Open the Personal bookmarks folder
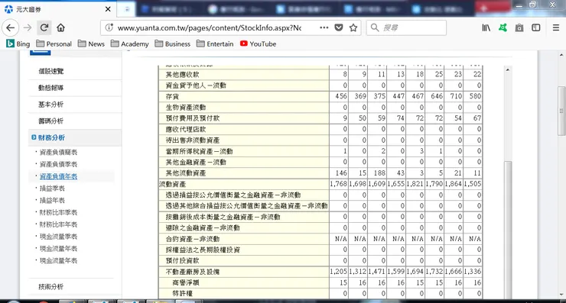566x303 pixels. pos(54,44)
